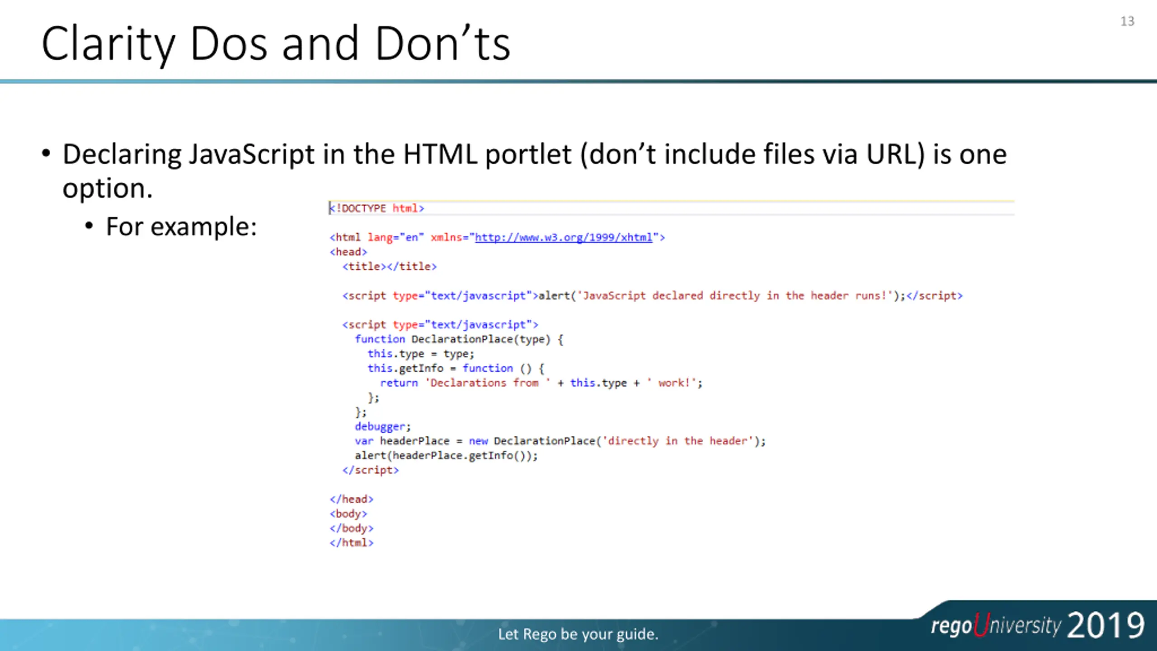Click 'function DeclarationPlace(type) {' line
Screen dimensions: 1157x651
[459, 339]
